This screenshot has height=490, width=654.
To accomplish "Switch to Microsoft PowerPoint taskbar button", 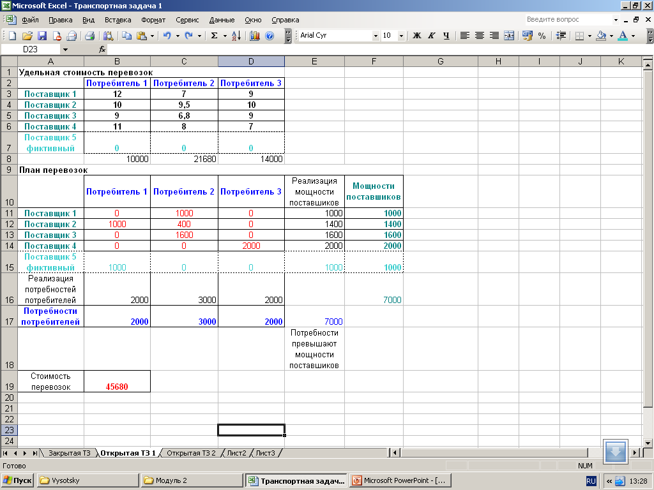I will pos(400,480).
